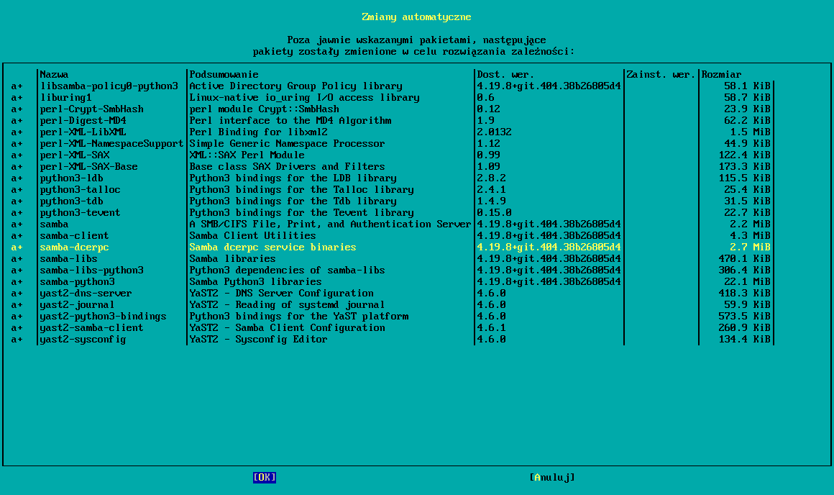Select the yast2-samba-client package row
Screen dimensions: 834x495
392,328
